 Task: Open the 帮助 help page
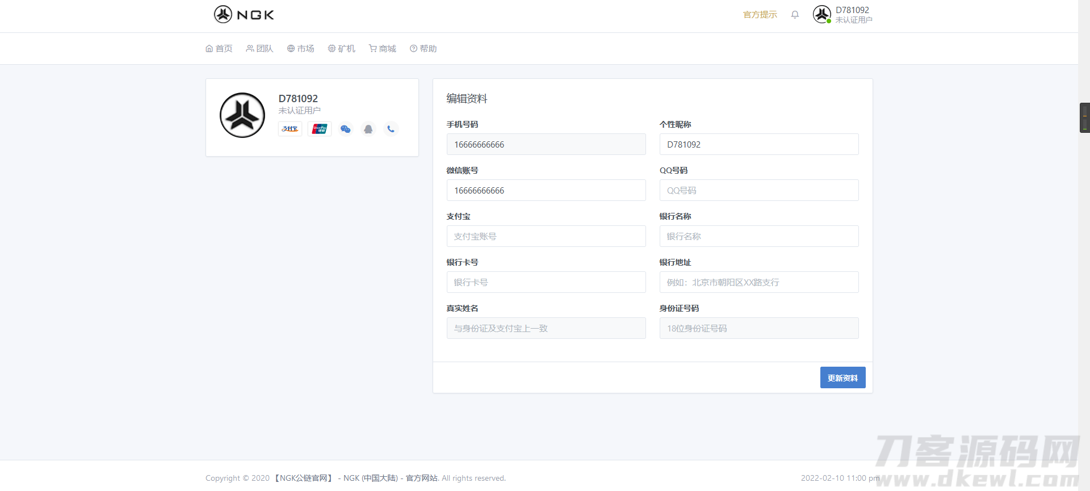(424, 49)
